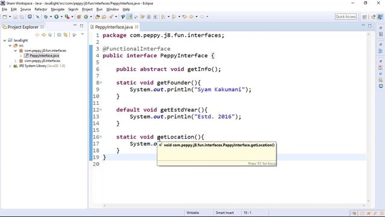Expand com.peppy.j8.interfaces package
385x217 pixels.
tap(16, 61)
